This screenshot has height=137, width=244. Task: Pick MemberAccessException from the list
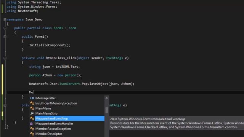(x=53, y=129)
